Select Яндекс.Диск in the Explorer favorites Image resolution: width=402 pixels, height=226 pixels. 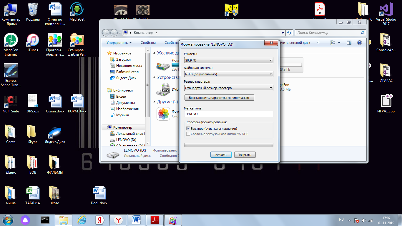126,78
